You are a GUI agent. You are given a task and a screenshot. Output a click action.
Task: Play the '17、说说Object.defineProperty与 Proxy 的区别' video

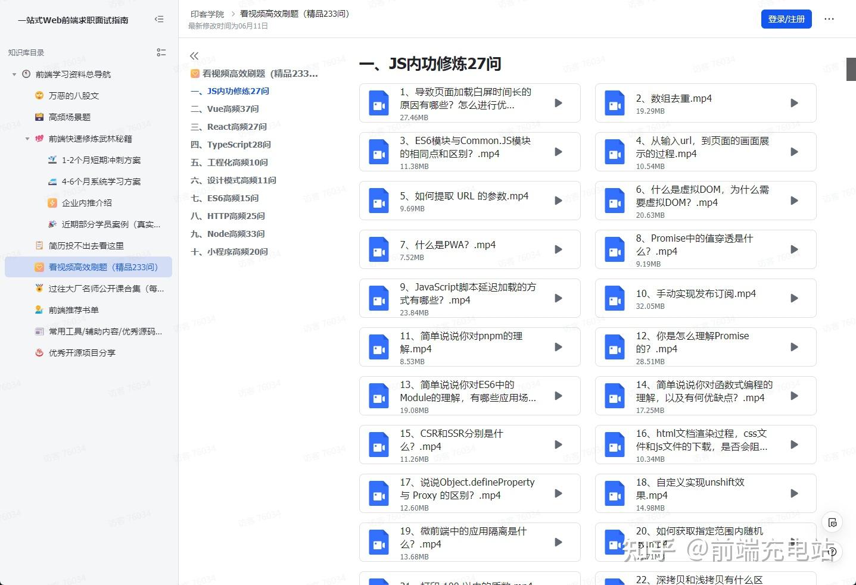coord(558,493)
